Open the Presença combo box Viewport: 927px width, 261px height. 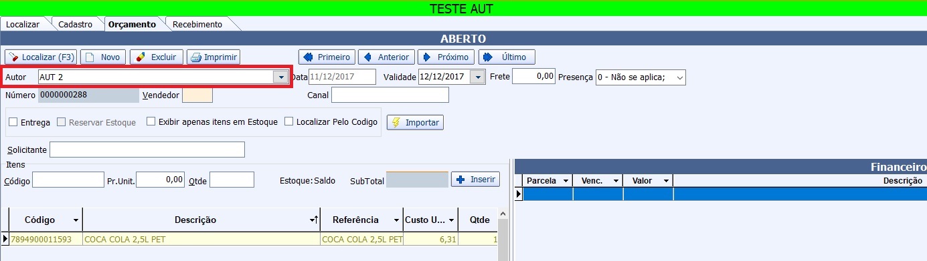click(679, 77)
